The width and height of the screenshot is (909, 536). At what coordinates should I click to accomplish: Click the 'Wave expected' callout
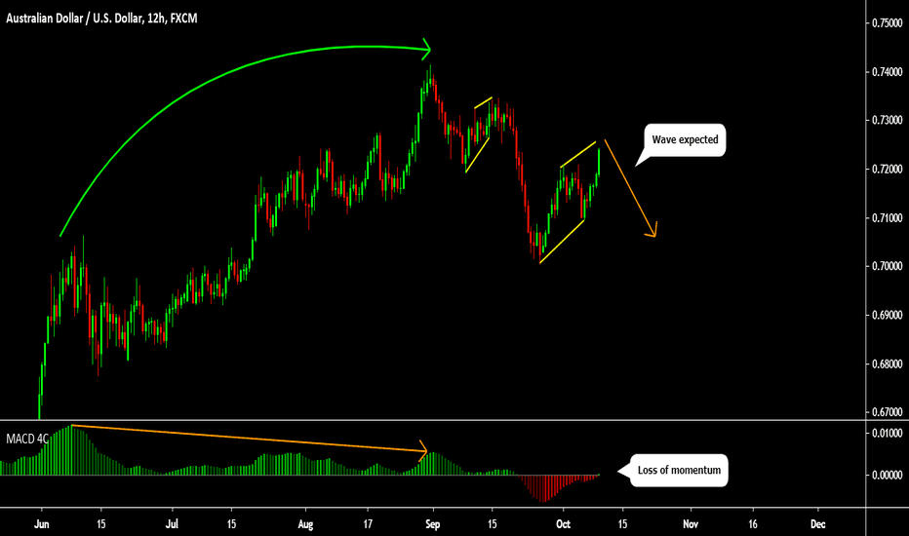685,139
